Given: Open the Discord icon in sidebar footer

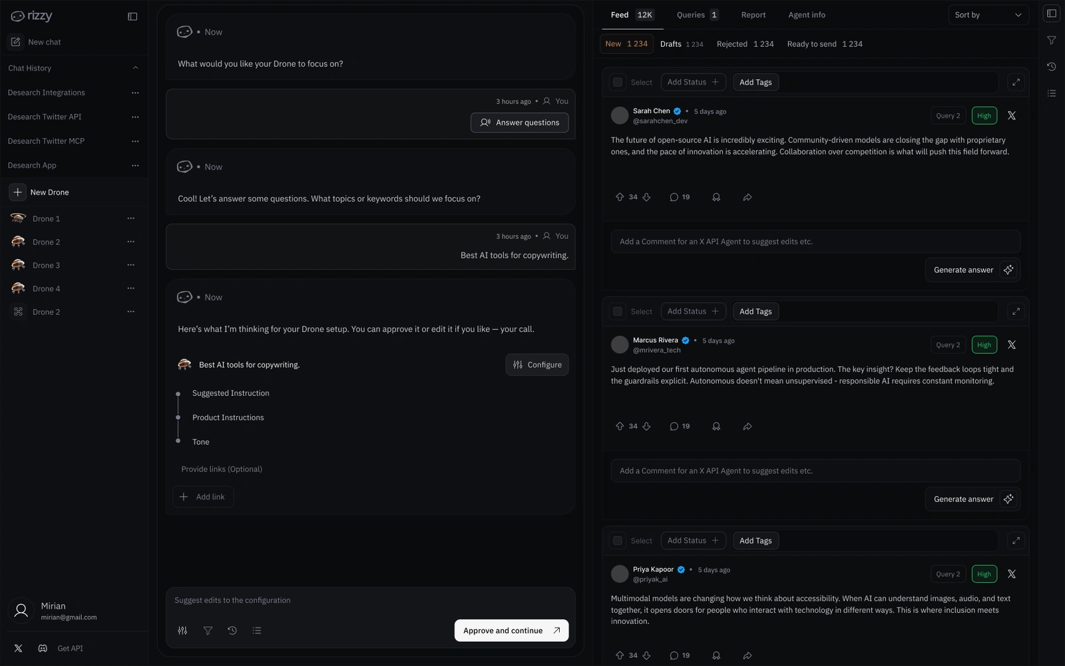Looking at the screenshot, I should tap(43, 648).
